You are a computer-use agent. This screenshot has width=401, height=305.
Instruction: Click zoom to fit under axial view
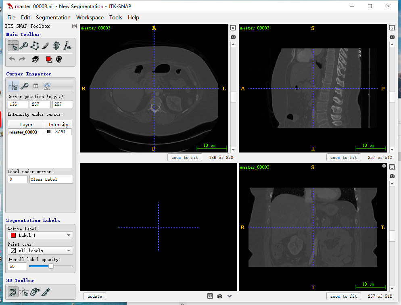185,157
